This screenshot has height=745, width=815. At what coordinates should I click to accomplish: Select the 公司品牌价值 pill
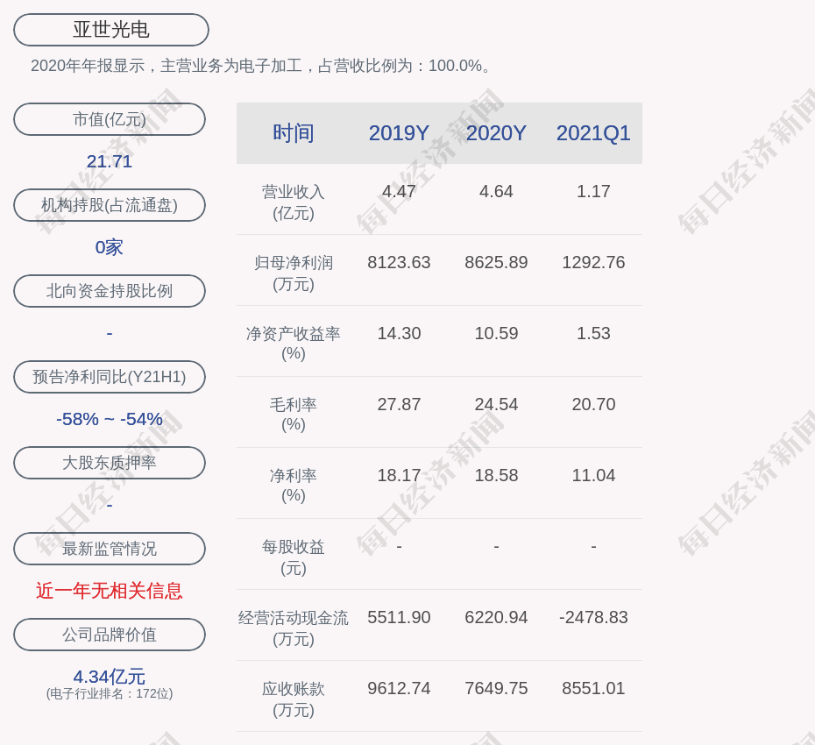point(110,635)
